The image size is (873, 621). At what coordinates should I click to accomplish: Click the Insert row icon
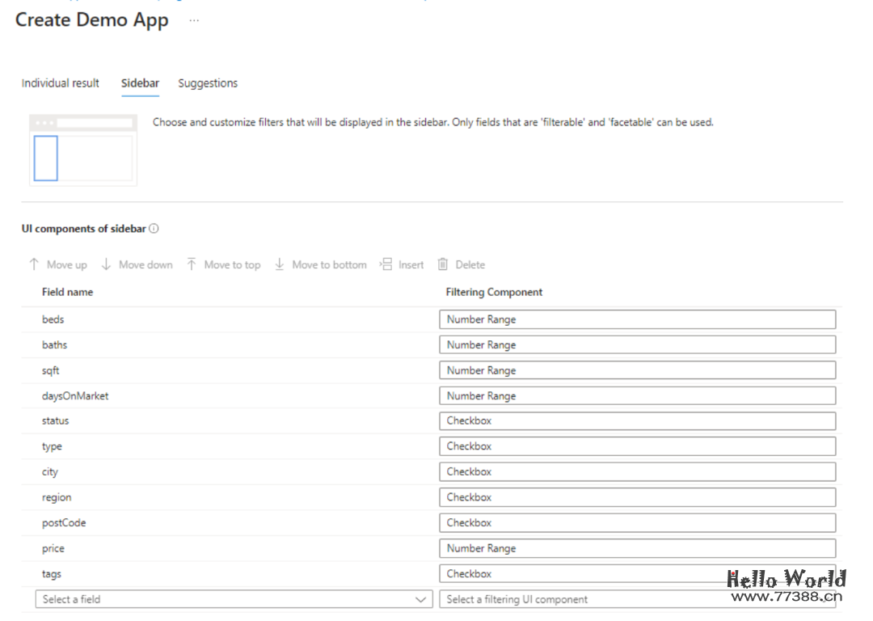click(x=386, y=264)
